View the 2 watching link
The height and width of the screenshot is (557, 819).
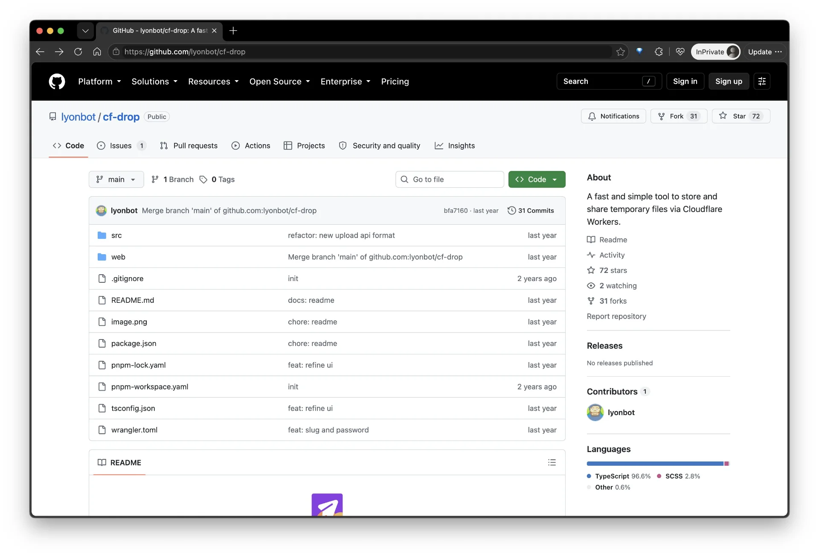tap(612, 286)
